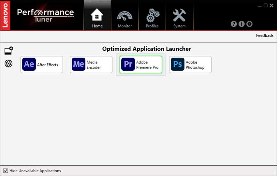The image size is (277, 176).
Task: Maximize the Performance Tuner window
Action: tap(266, 6)
